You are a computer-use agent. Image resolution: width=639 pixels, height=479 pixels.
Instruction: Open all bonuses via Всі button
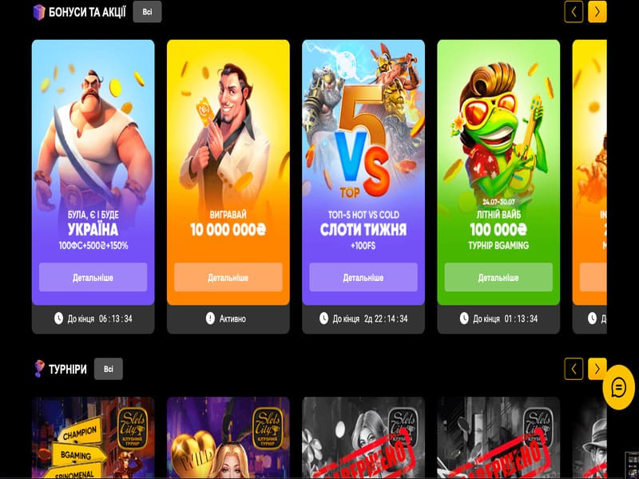point(147,12)
